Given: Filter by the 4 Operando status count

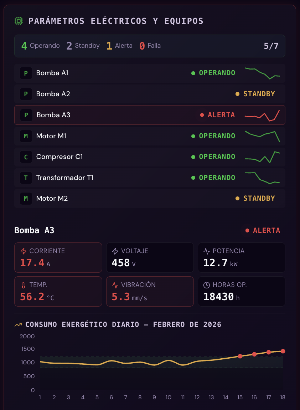Looking at the screenshot, I should [x=40, y=46].
